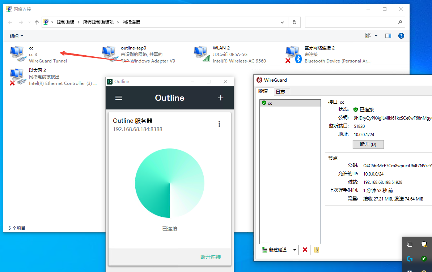
Task: Open the green check tray icon
Action: point(424,259)
